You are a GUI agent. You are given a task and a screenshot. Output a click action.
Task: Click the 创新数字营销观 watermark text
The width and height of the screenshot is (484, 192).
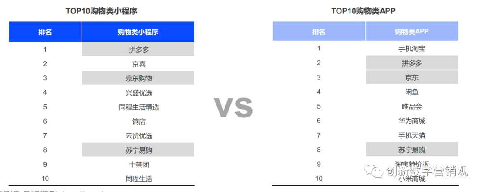click(x=427, y=171)
